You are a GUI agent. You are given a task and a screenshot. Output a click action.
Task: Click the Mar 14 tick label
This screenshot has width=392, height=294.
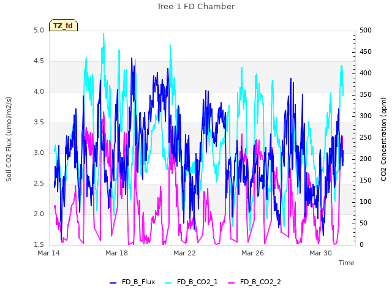click(x=49, y=253)
